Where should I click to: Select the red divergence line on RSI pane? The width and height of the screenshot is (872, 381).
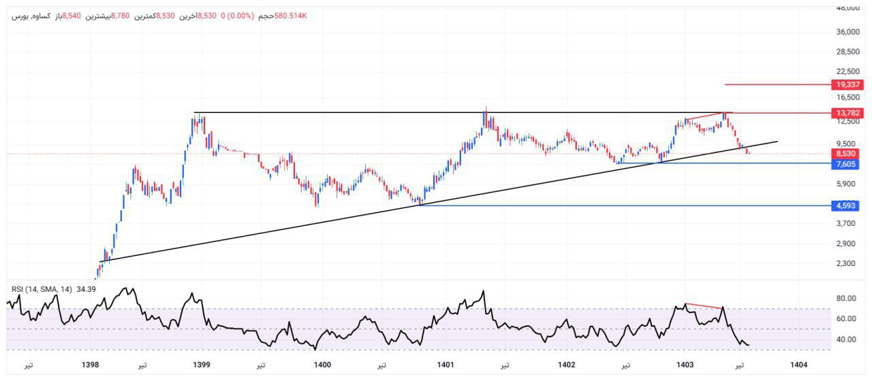(x=704, y=306)
